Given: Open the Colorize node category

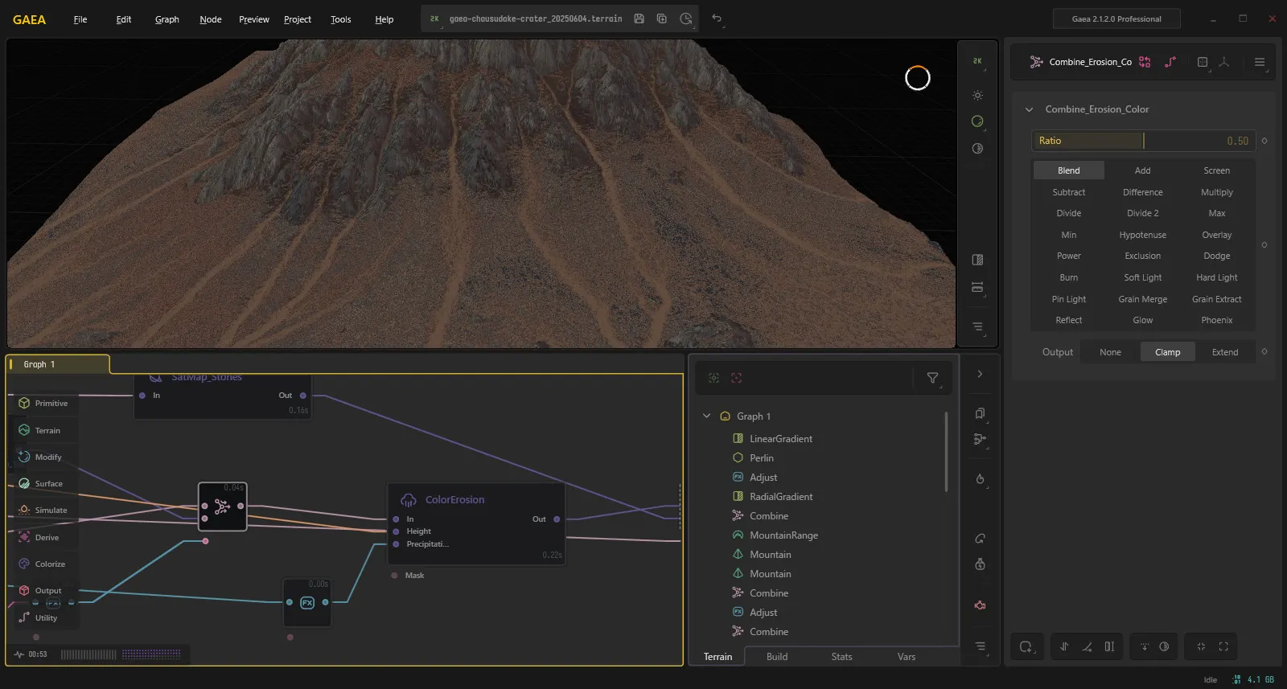Looking at the screenshot, I should [x=44, y=564].
